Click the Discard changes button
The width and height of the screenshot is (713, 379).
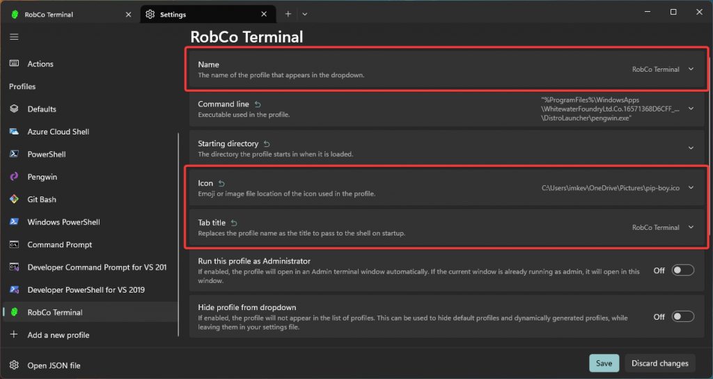click(659, 363)
